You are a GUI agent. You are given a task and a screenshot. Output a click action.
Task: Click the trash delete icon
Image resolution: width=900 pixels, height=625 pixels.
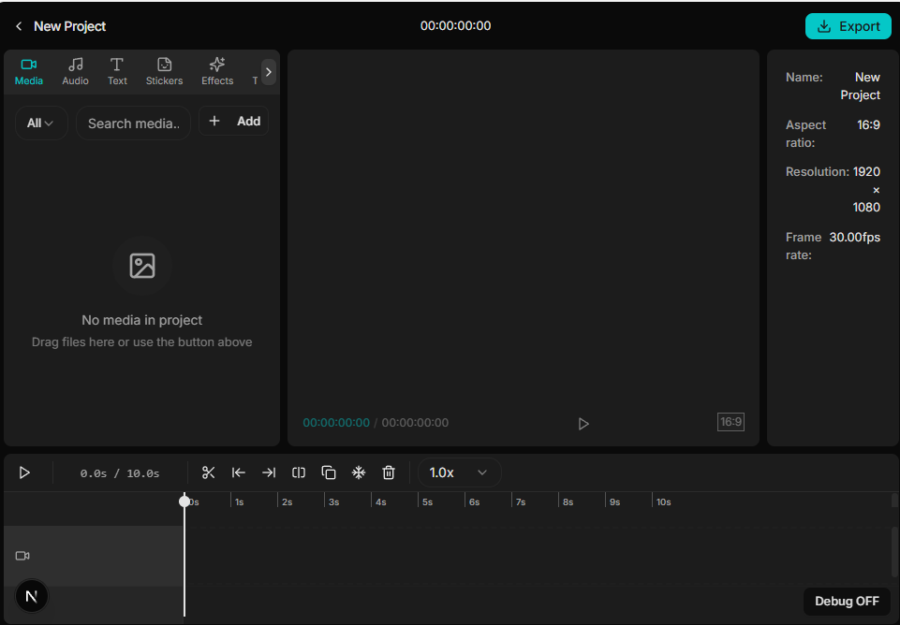tap(389, 472)
